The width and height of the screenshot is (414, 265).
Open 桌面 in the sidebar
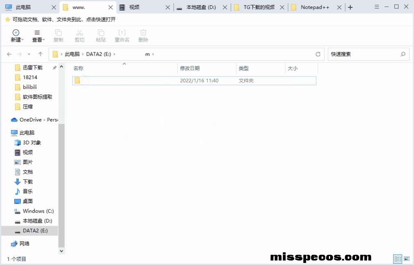pyautogui.click(x=27, y=201)
